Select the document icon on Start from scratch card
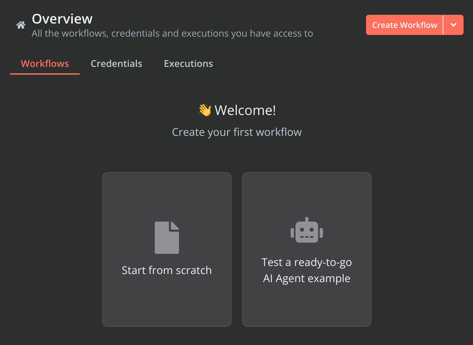Viewport: 473px width, 345px height. click(x=167, y=237)
